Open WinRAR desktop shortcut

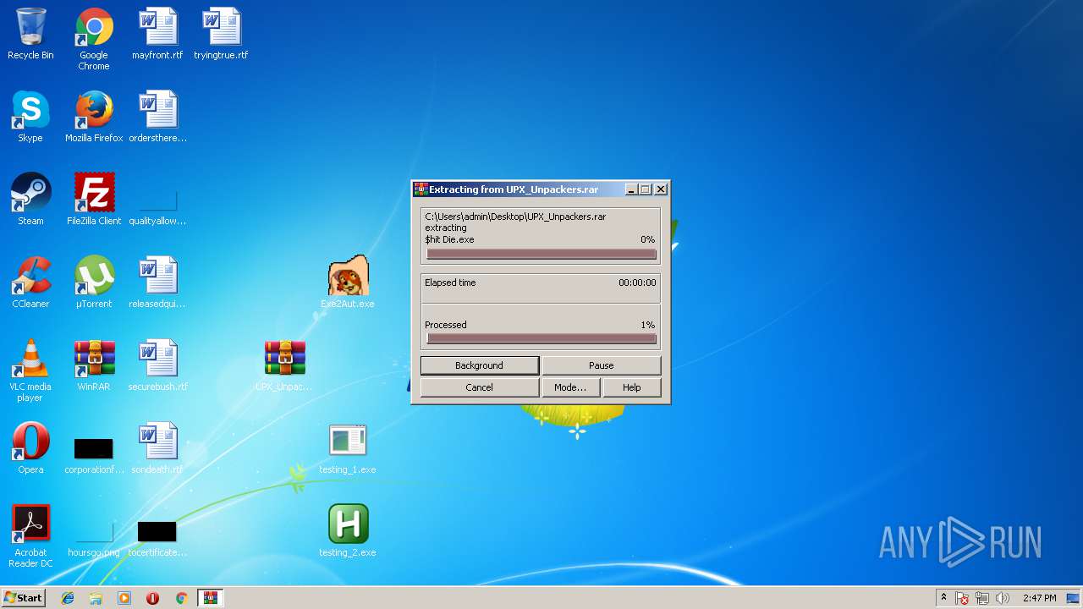click(x=94, y=365)
